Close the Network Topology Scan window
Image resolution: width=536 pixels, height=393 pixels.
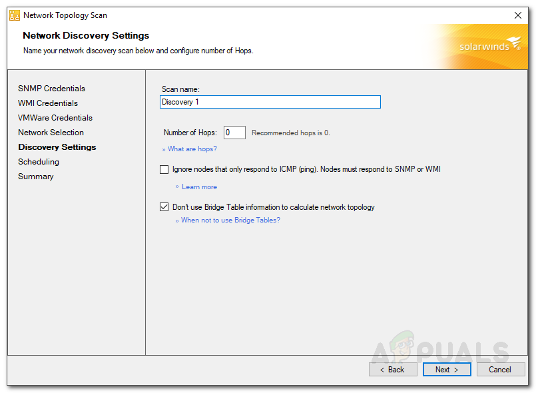point(518,15)
